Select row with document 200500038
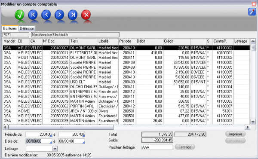 (x=126, y=116)
